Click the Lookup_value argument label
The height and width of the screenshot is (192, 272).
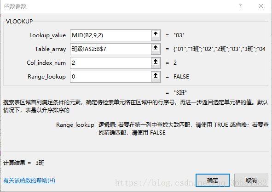[47, 35]
